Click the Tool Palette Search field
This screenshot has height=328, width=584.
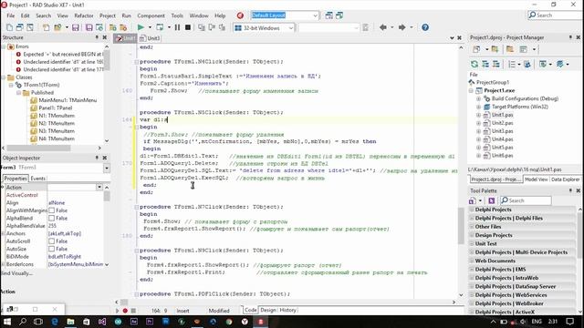[526, 200]
